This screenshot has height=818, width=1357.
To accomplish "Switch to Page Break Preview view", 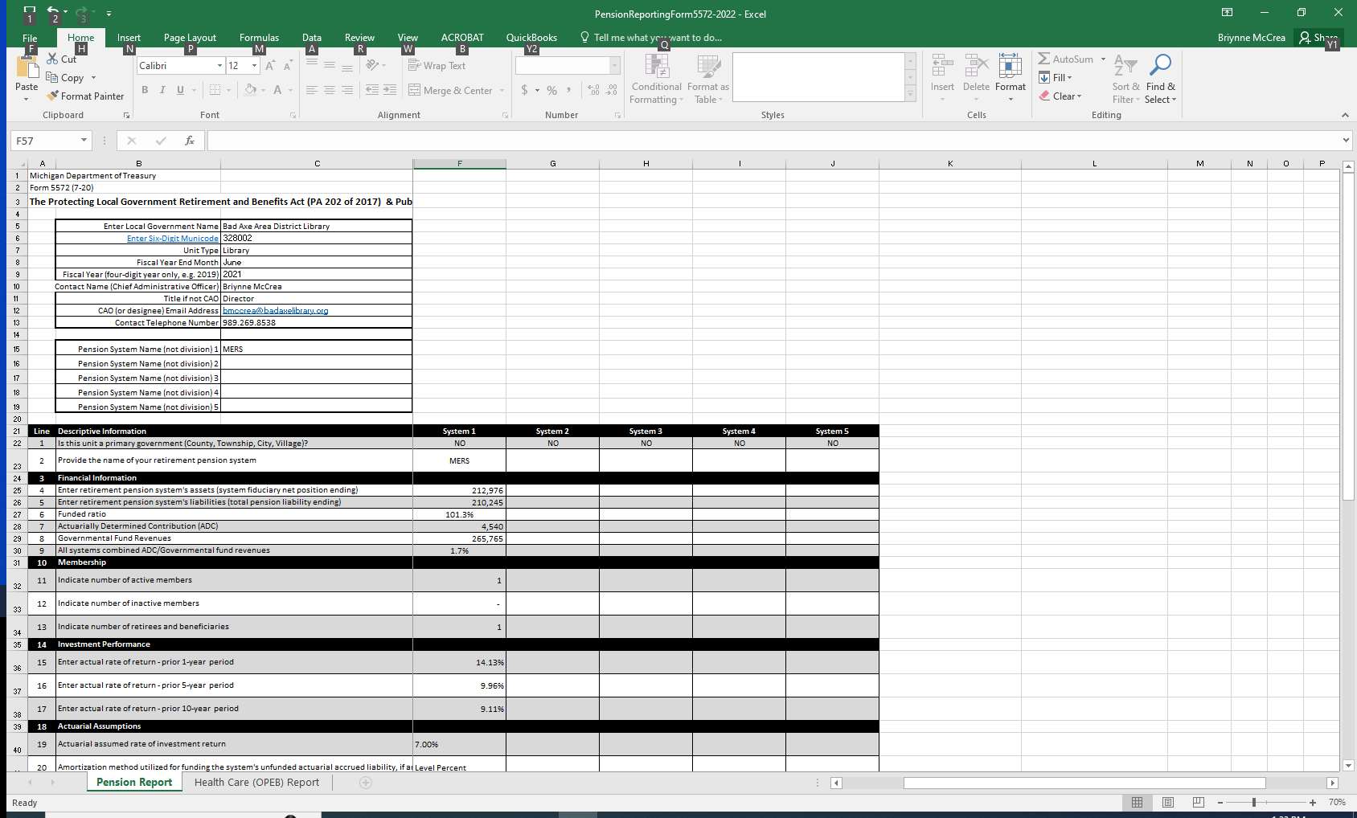I will point(1199,802).
